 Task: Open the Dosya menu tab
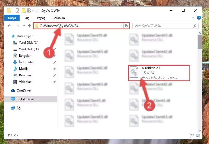click(12, 18)
